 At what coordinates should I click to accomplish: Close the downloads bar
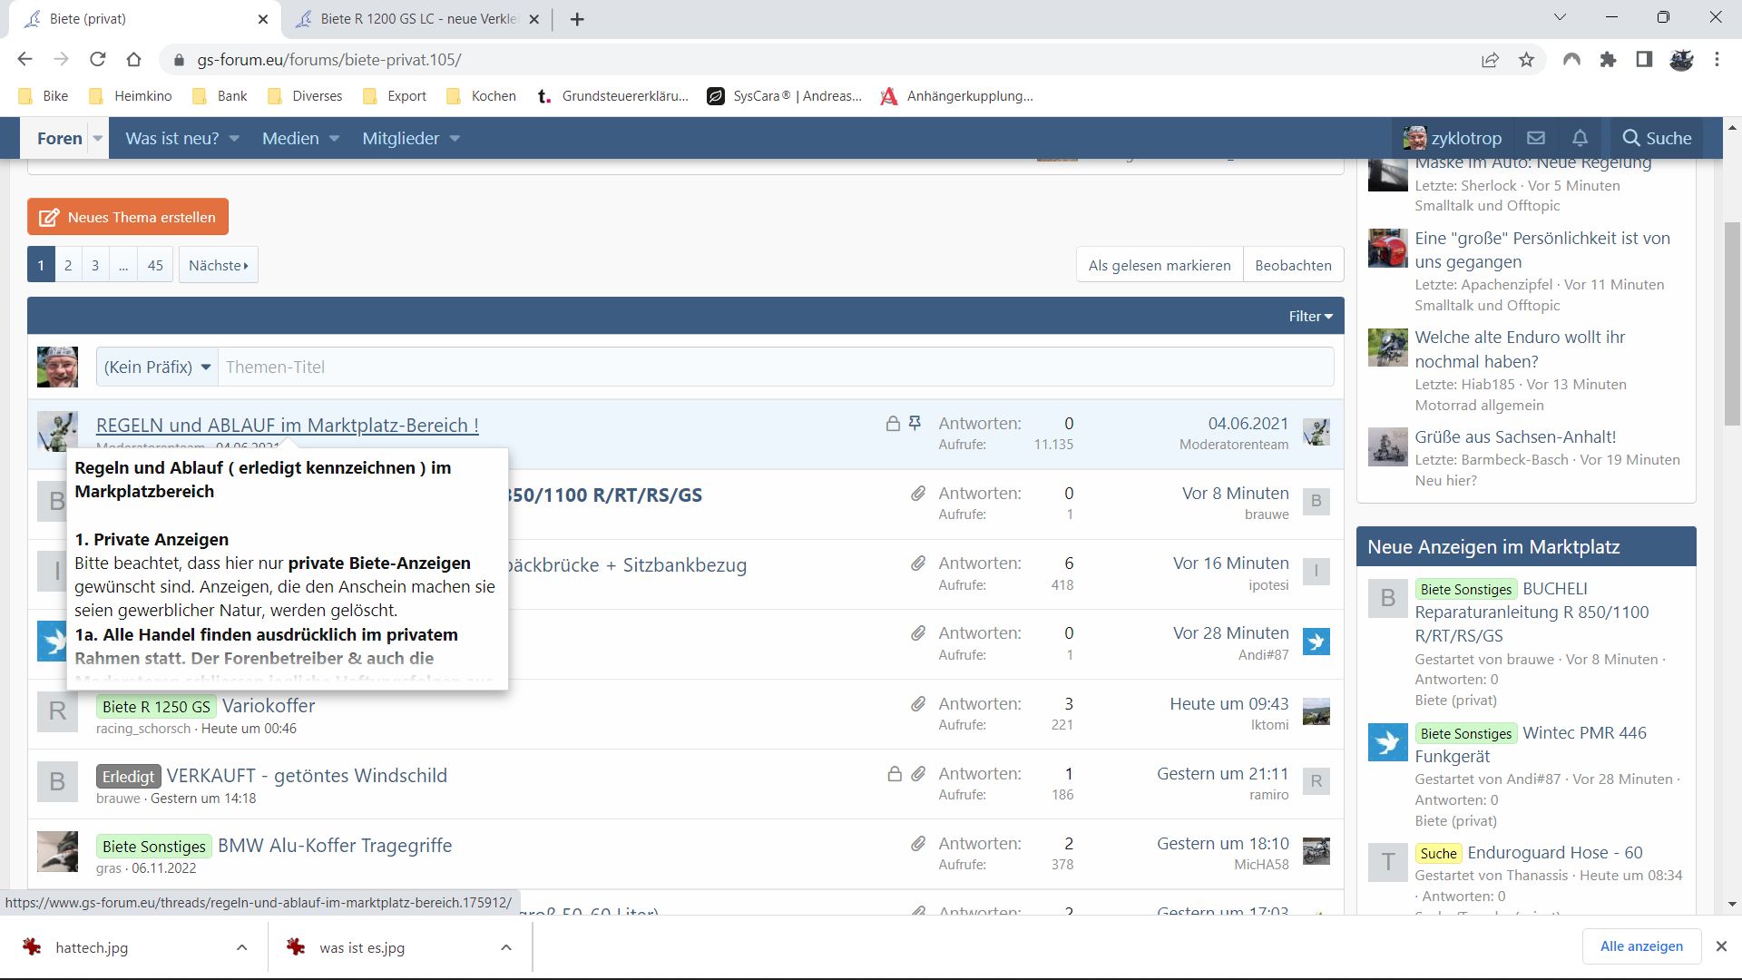click(x=1721, y=946)
